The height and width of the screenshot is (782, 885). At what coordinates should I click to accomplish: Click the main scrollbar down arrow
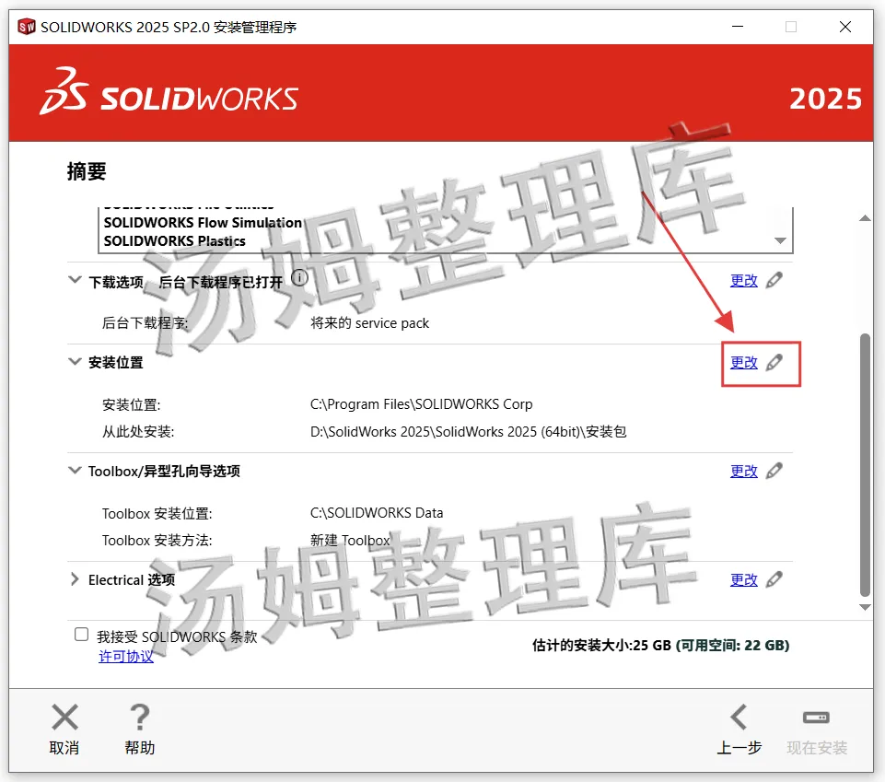click(865, 608)
